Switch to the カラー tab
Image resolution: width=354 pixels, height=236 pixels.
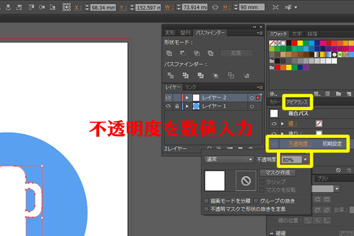[x=275, y=102]
